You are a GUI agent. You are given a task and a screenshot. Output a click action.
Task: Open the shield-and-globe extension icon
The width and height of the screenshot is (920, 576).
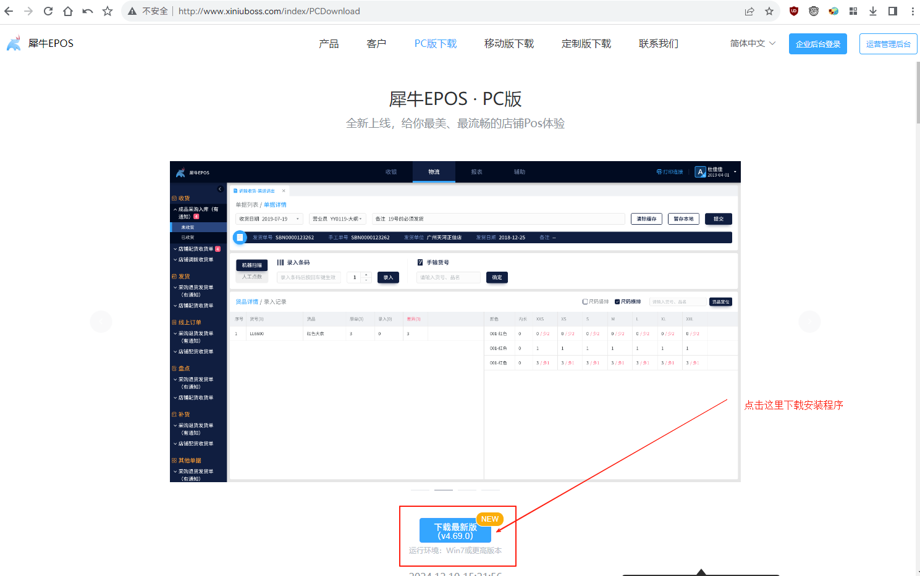[x=833, y=11]
